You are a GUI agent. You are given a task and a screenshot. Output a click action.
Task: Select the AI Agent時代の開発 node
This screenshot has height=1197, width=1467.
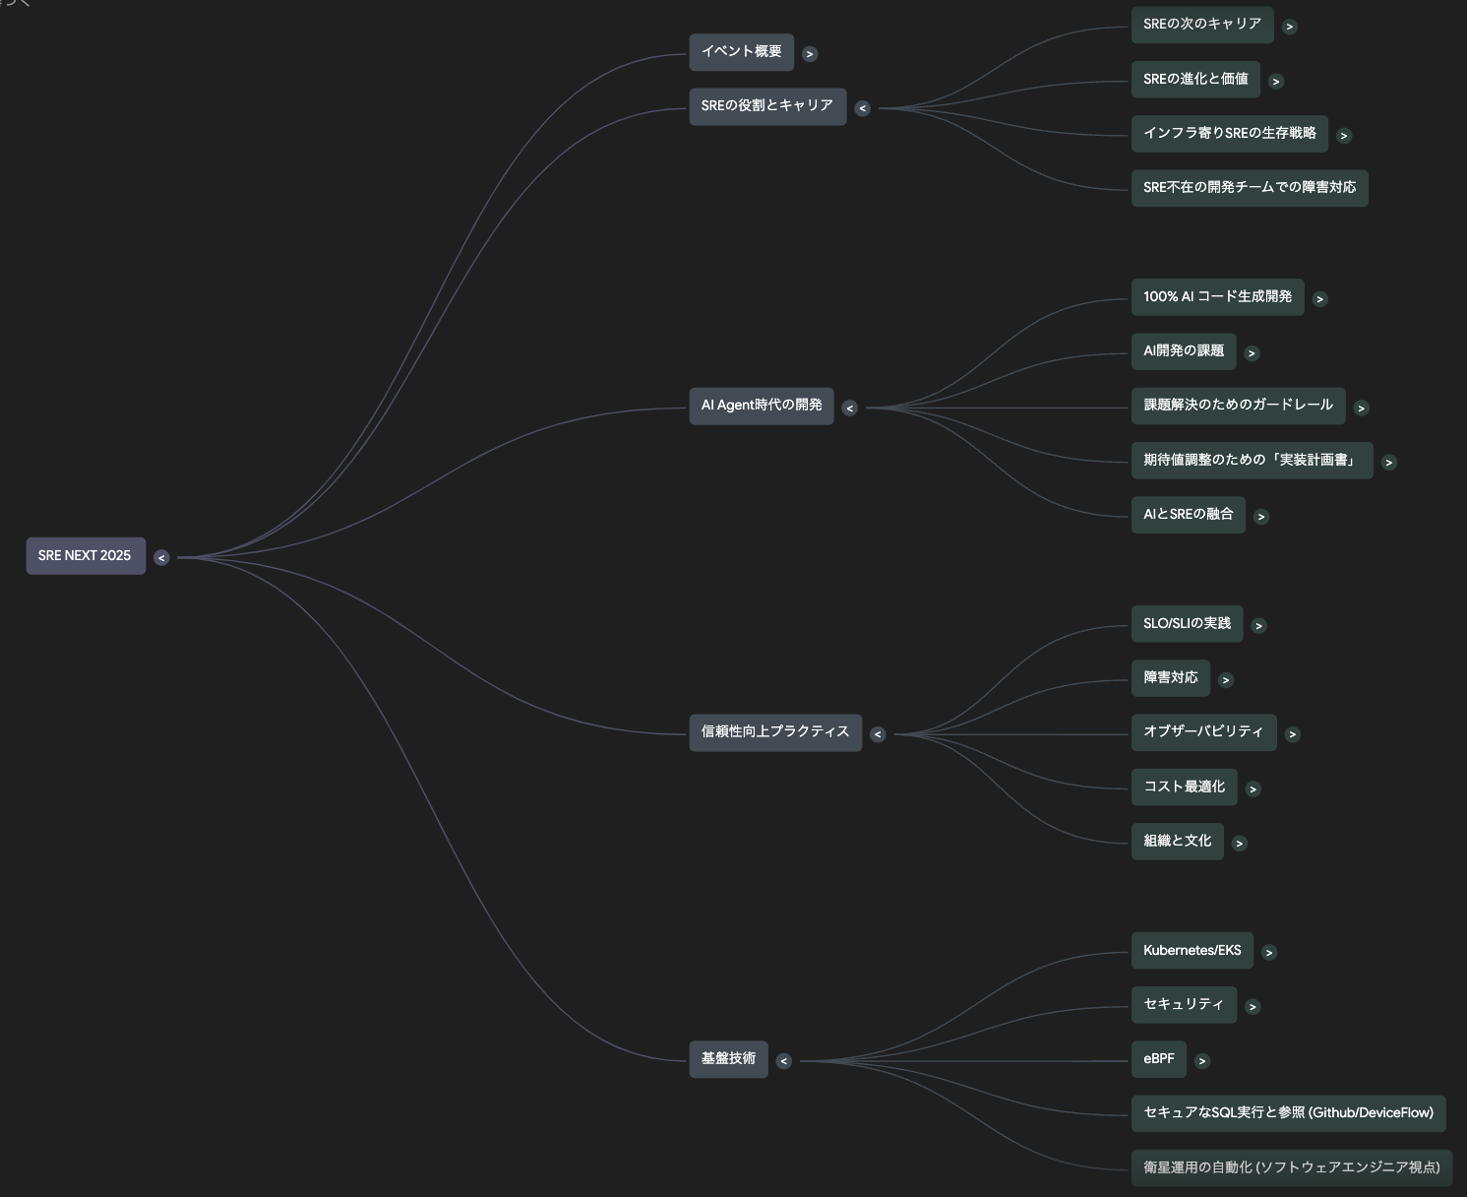pyautogui.click(x=761, y=406)
